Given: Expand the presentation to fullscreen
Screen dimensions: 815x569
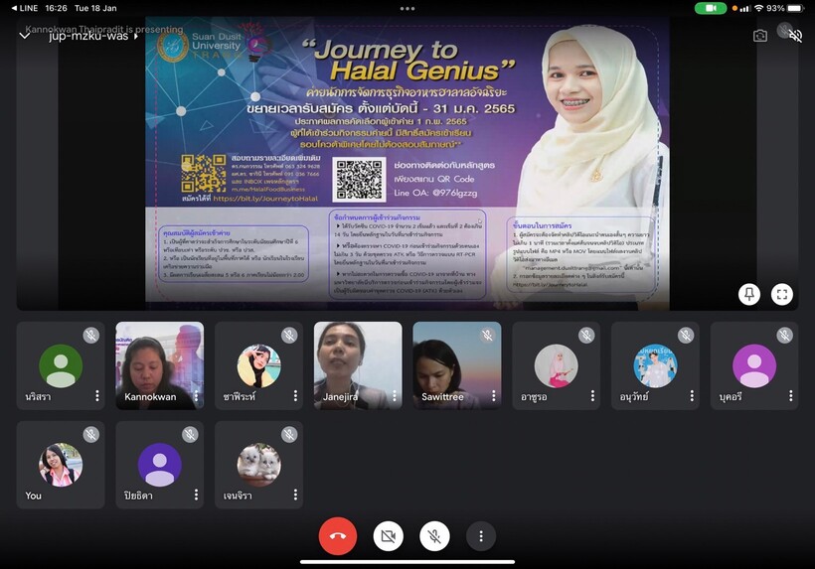Looking at the screenshot, I should [x=782, y=294].
